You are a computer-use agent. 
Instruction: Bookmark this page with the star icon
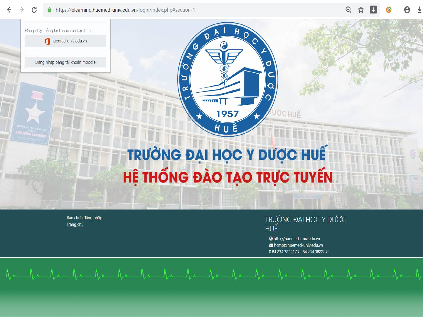(x=361, y=10)
